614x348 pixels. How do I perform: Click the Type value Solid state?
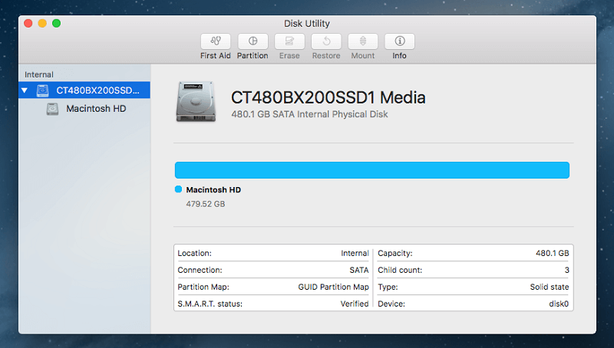pos(550,287)
